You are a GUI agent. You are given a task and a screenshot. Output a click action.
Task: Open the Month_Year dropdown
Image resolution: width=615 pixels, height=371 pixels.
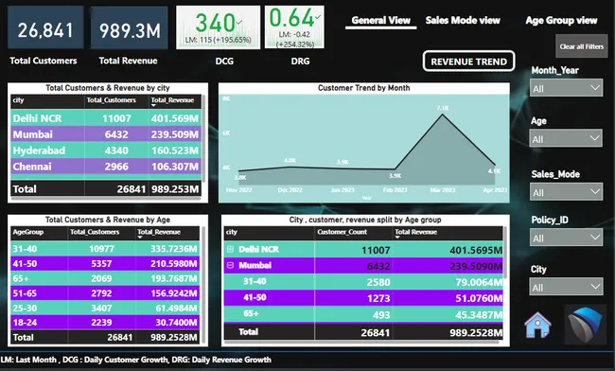click(x=566, y=88)
